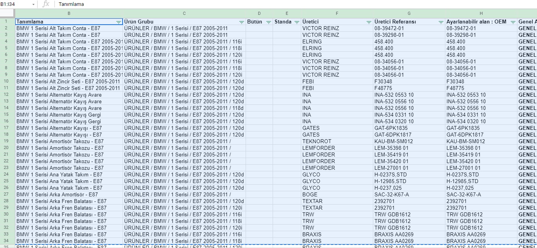This screenshot has height=248, width=537.
Task: Click the Üretici Referansı header cell
Action: pos(409,22)
